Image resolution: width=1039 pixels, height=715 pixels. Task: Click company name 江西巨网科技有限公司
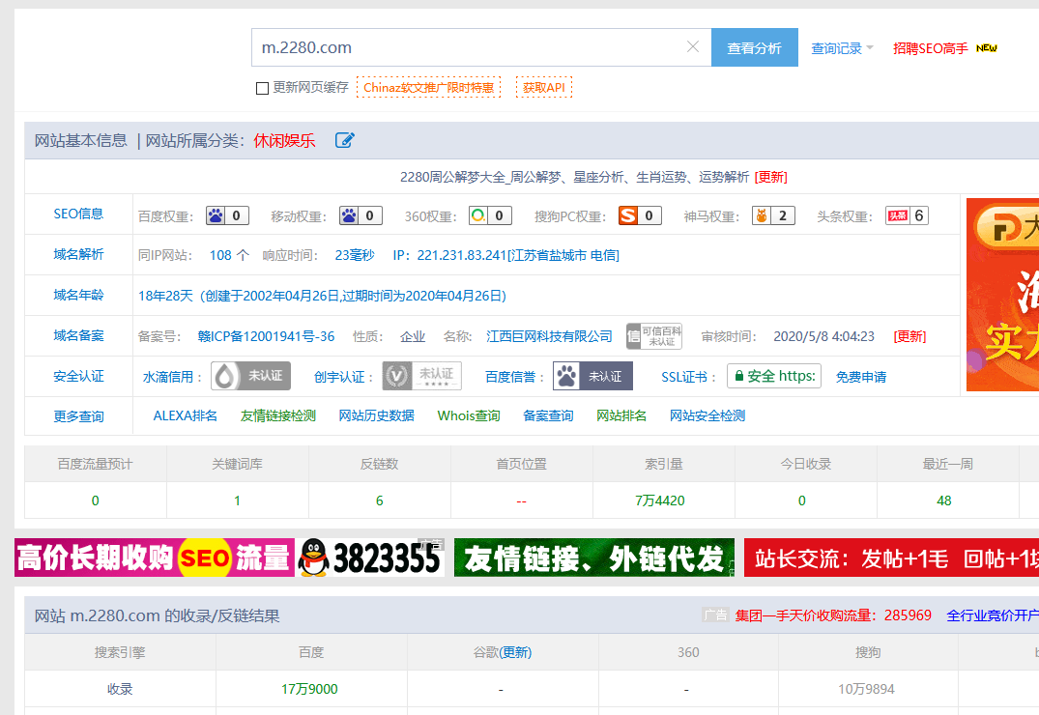coord(549,336)
